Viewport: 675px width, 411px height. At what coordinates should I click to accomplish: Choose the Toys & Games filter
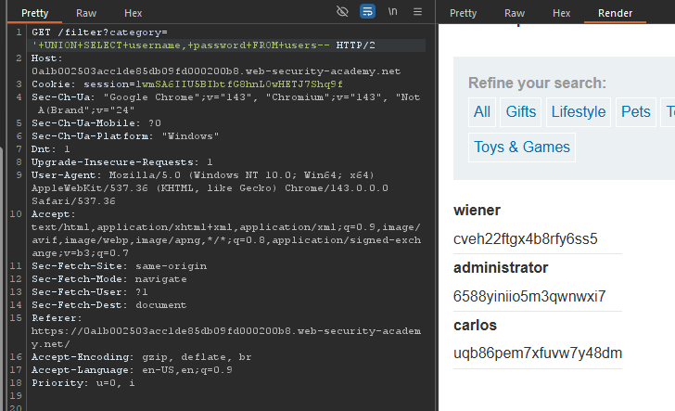tap(522, 148)
